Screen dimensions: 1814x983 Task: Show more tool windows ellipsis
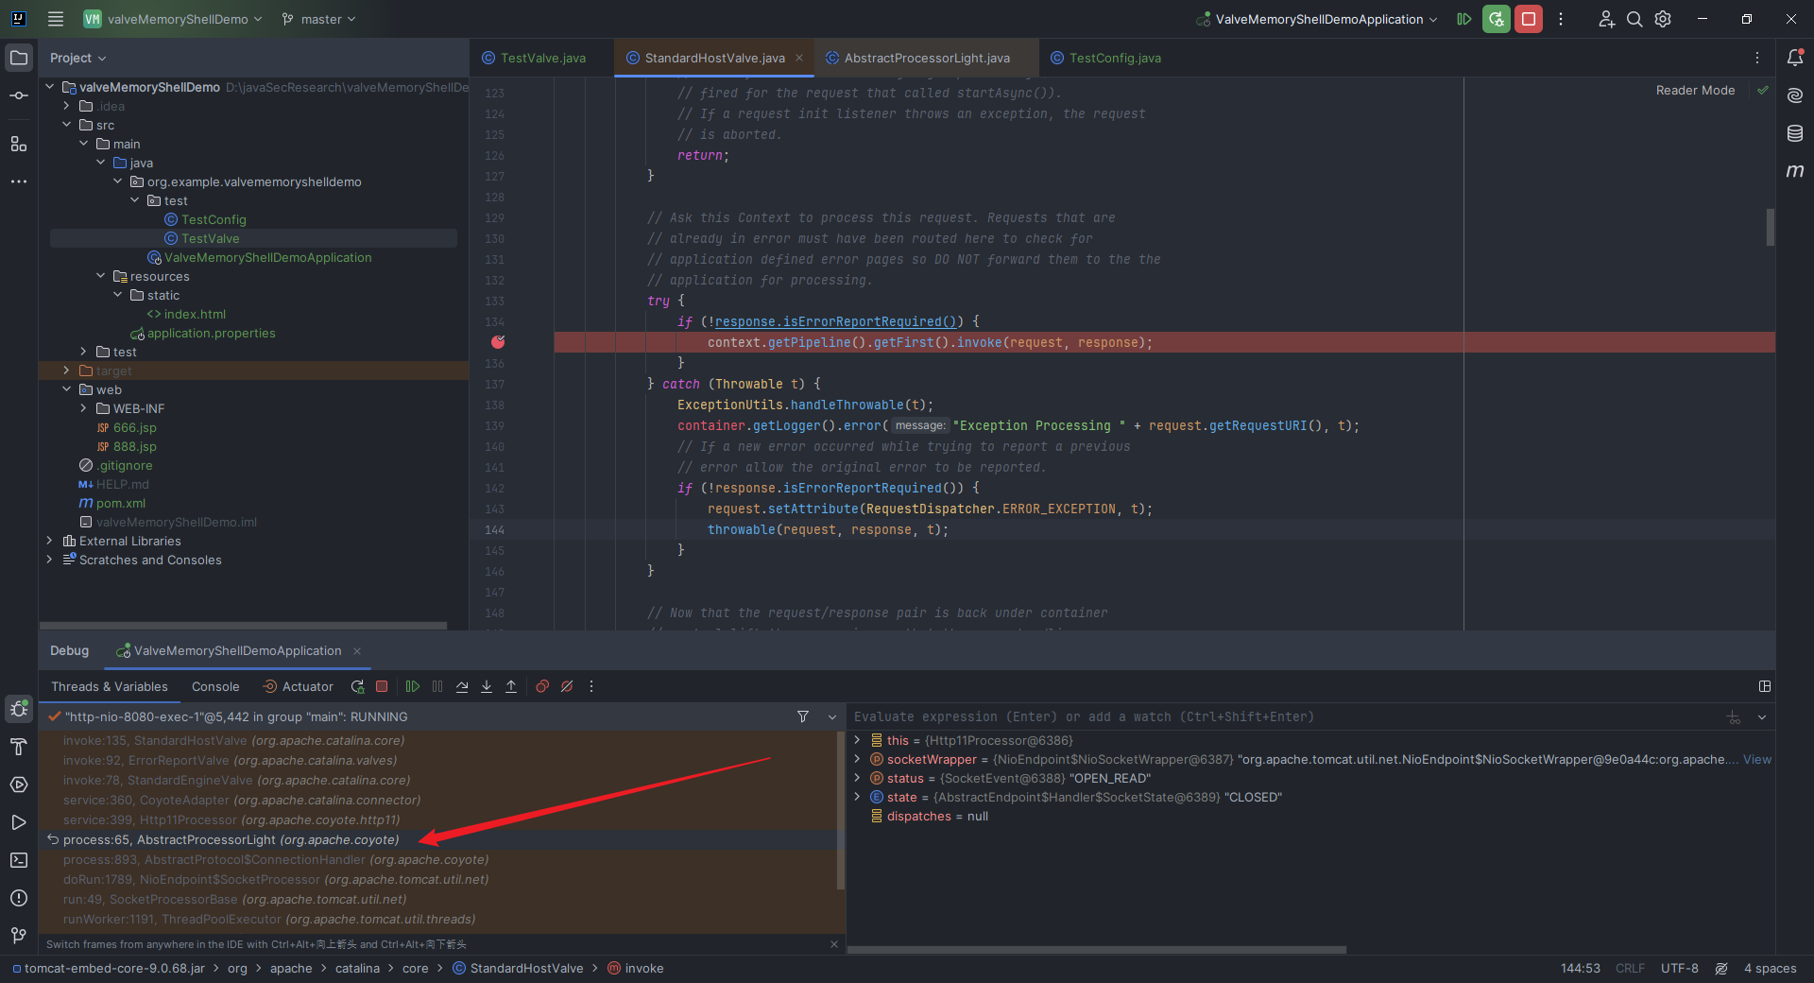coord(19,181)
